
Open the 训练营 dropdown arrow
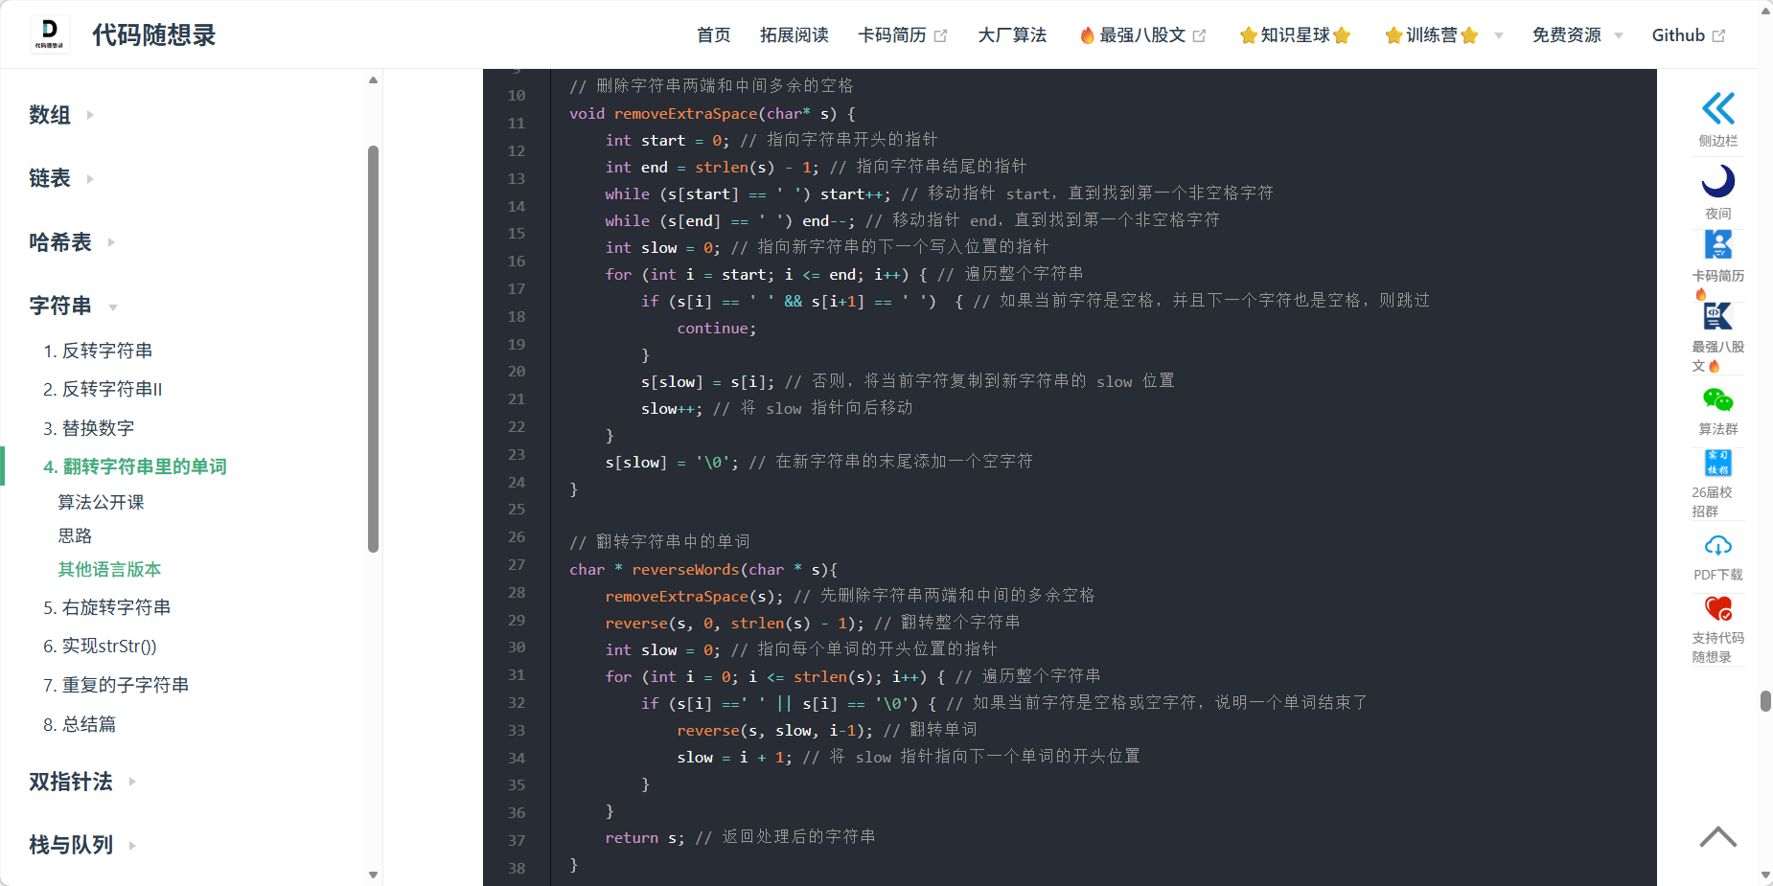(1499, 36)
